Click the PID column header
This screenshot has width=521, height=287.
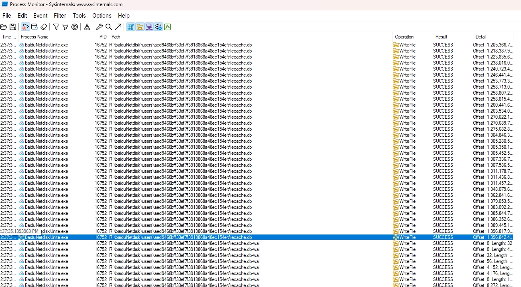point(102,37)
